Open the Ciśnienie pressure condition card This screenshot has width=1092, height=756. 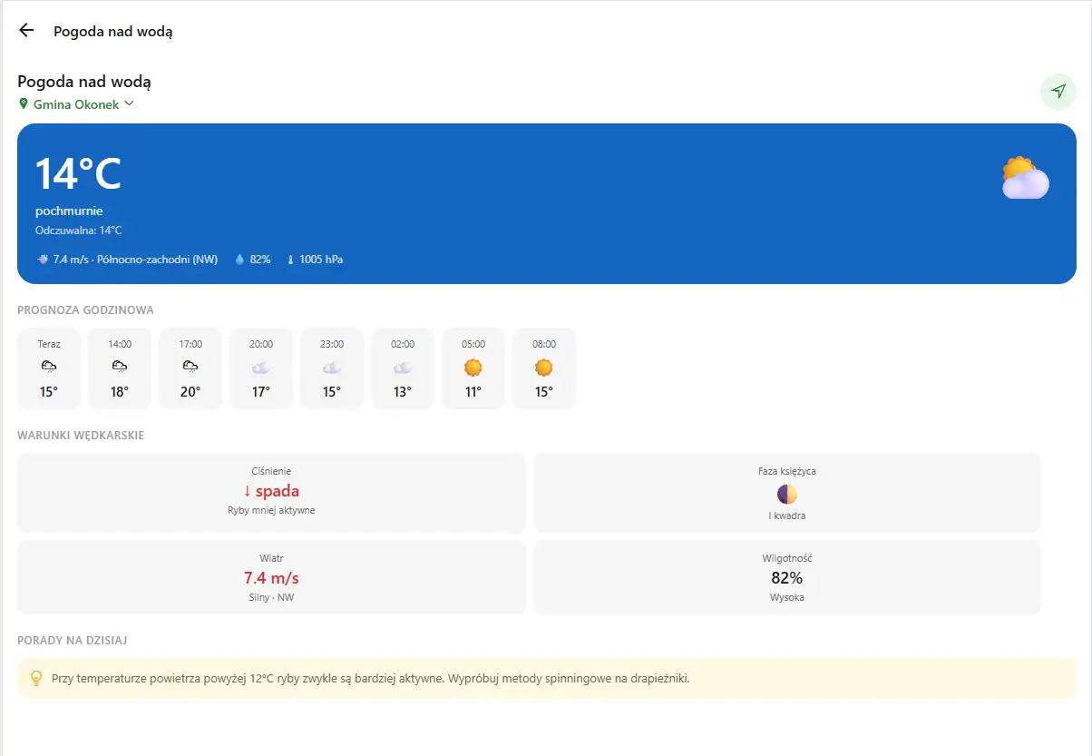[271, 492]
